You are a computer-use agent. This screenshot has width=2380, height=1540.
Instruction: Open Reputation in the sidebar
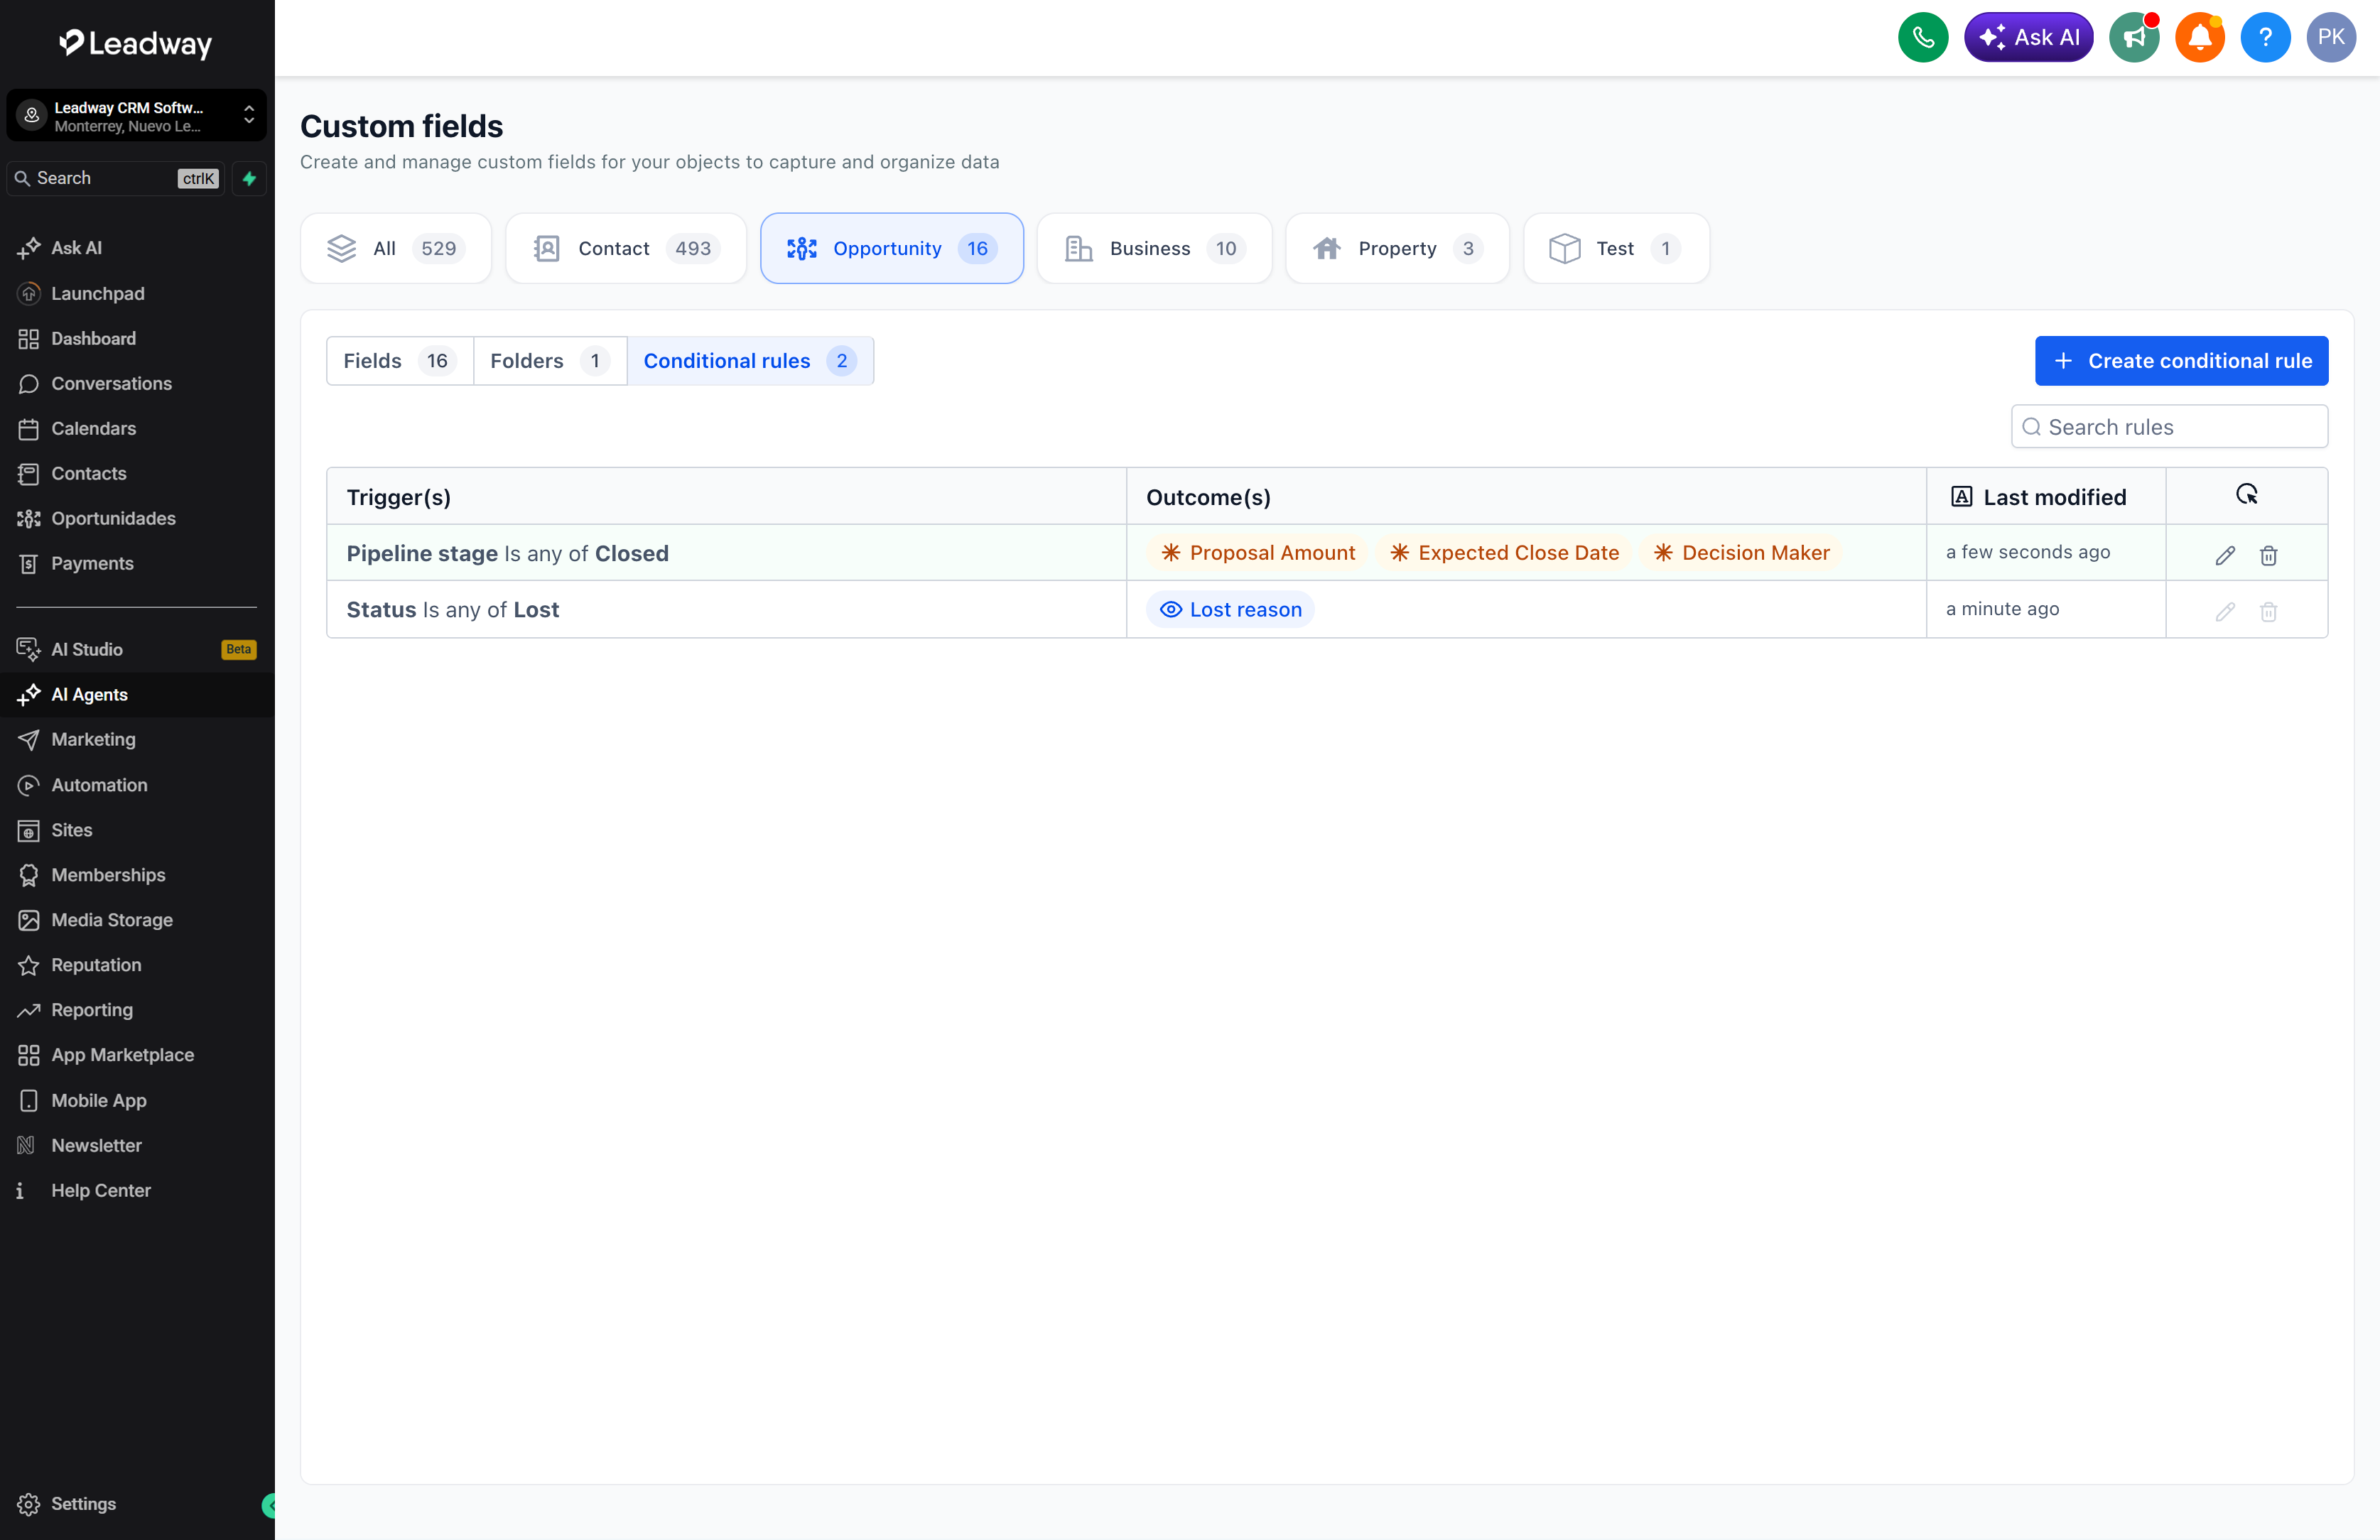point(137,965)
